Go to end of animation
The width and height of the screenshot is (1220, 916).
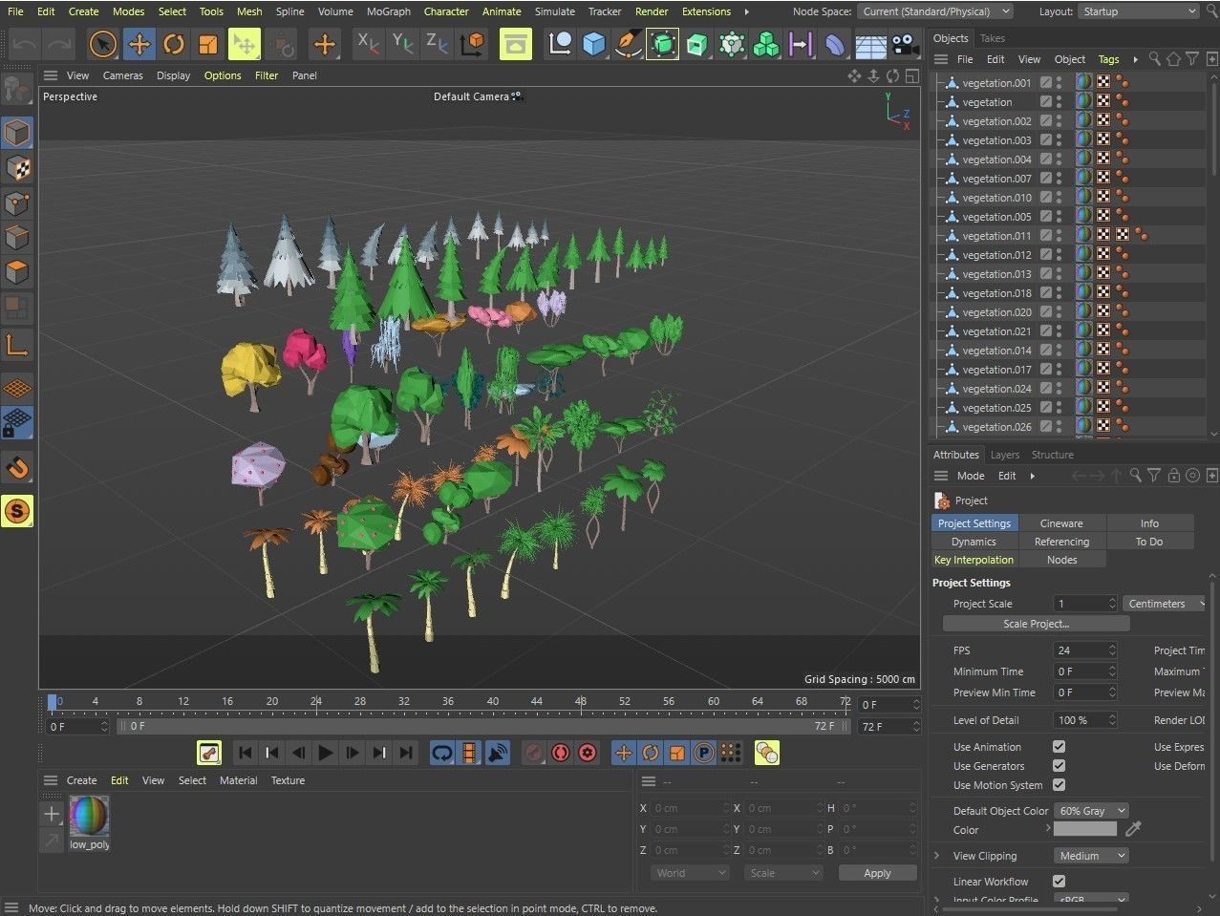pyautogui.click(x=406, y=753)
